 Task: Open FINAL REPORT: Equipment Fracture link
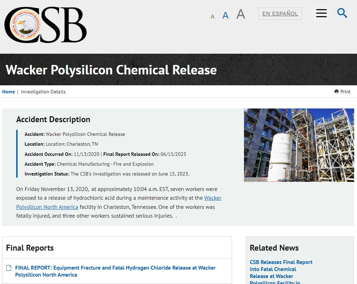(115, 271)
